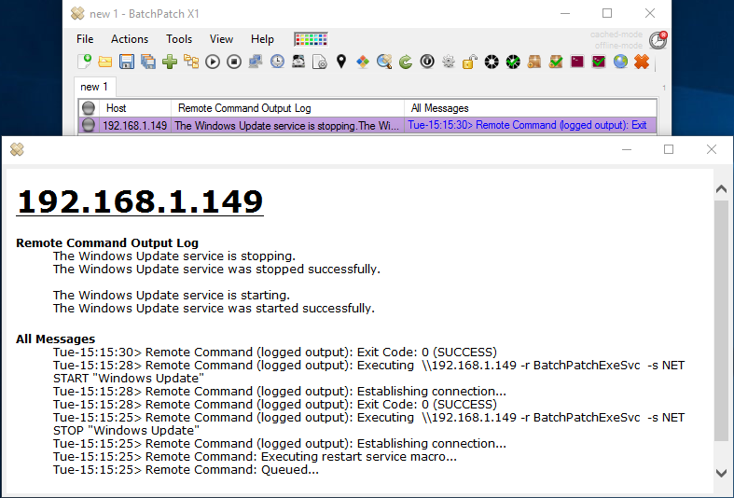Image resolution: width=734 pixels, height=498 pixels.
Task: Click the new grid icon in BatchPatch toolbar
Action: click(84, 62)
